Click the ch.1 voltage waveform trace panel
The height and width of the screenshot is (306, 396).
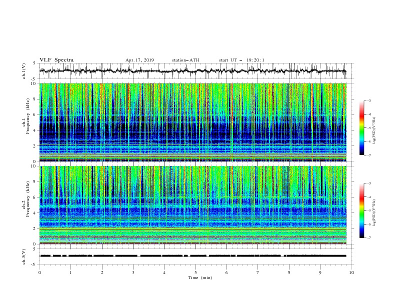click(196, 71)
